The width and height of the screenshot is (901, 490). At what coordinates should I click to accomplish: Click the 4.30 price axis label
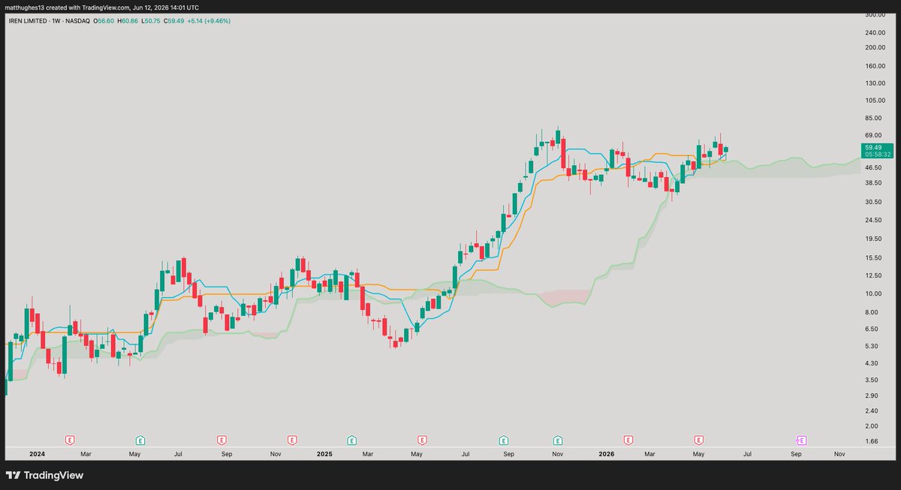(x=872, y=363)
